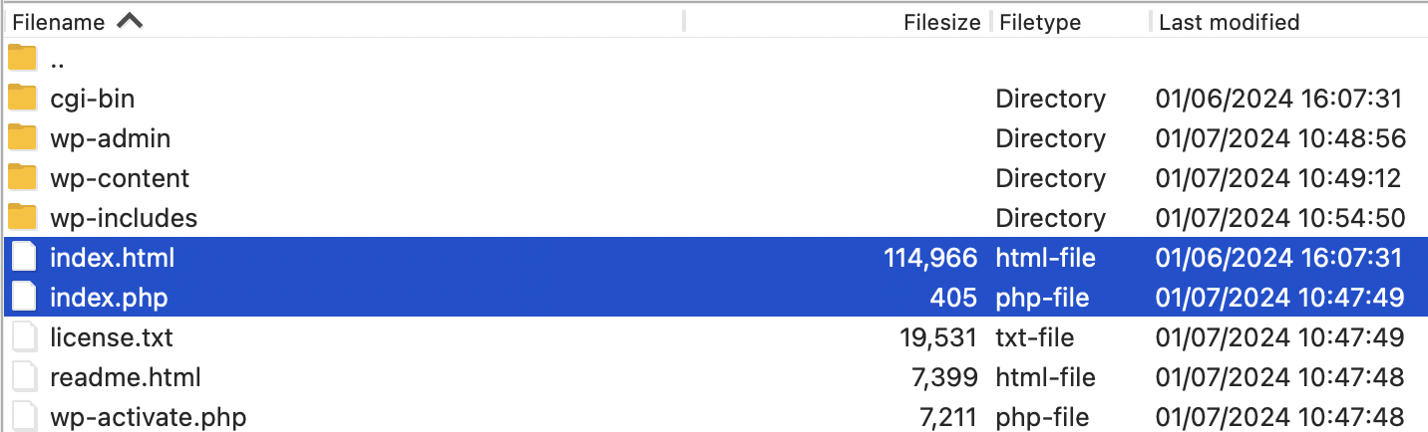Select the wp-includes folder icon
Screen dimensions: 1428x432
point(22,218)
